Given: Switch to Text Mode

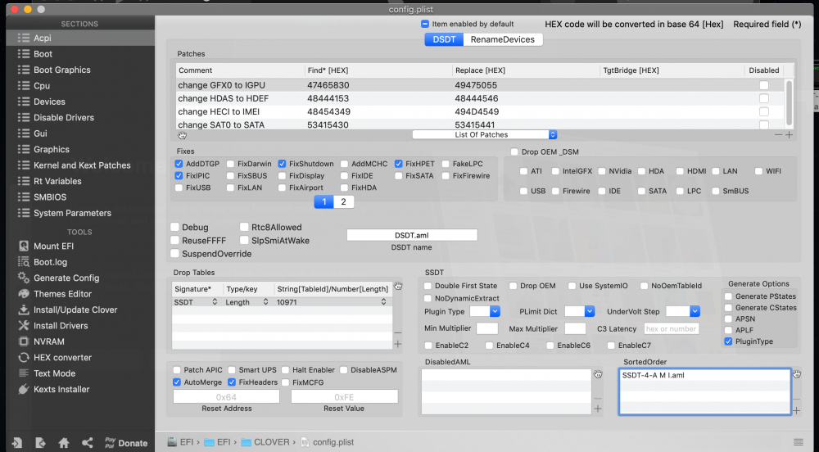Looking at the screenshot, I should click(47, 373).
